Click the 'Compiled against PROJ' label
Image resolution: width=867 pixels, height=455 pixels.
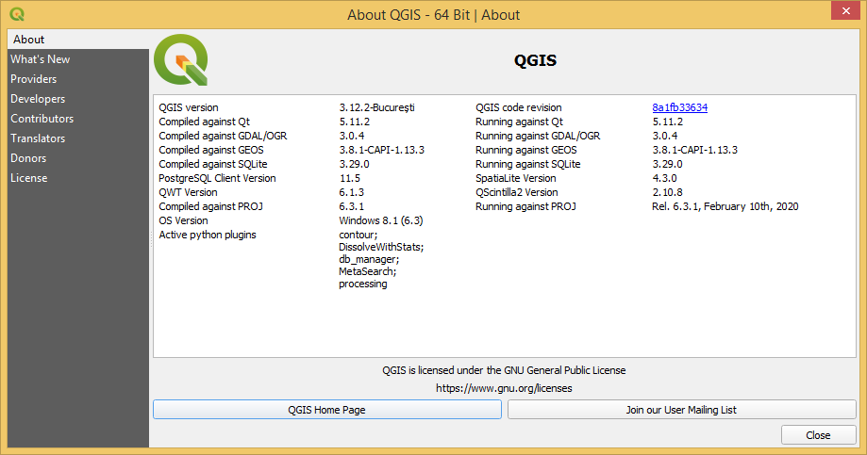tap(210, 206)
